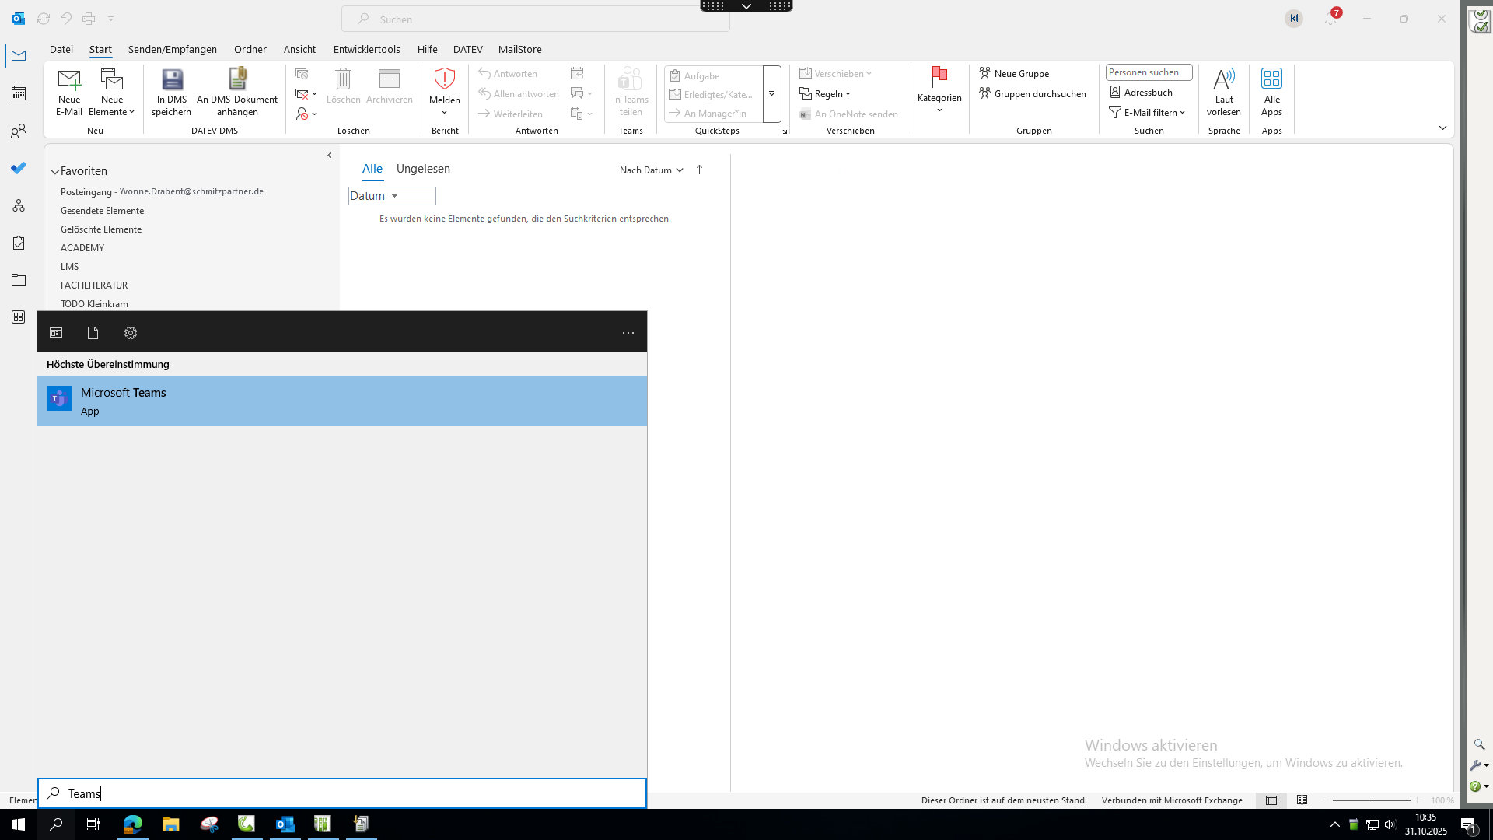This screenshot has width=1493, height=840.
Task: Click notification bell with badge
Action: click(x=1330, y=19)
